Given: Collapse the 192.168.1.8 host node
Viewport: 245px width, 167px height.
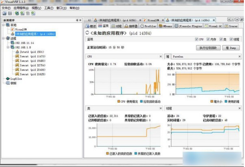Looking at the screenshot, I should coord(8,47).
